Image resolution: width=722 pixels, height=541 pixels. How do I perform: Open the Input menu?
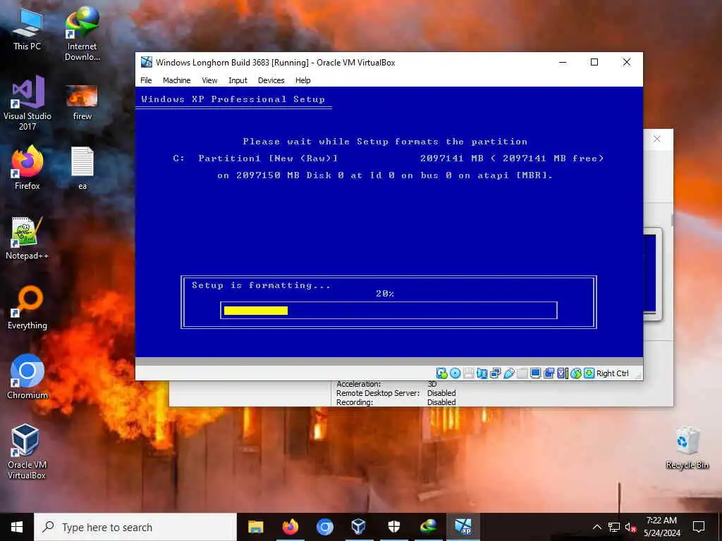click(238, 80)
